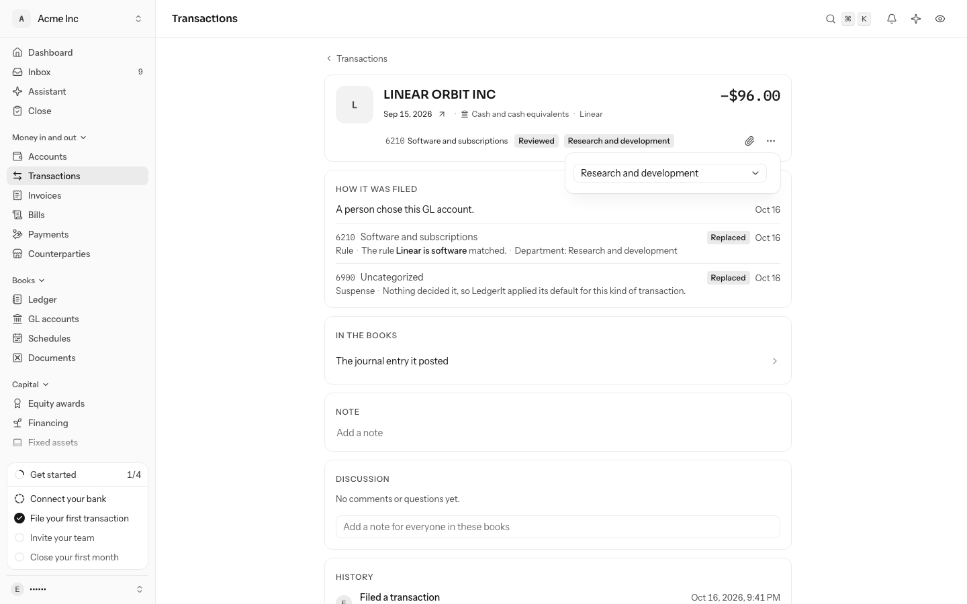Open the Acme Inc workspace switcher
Image resolution: width=967 pixels, height=604 pixels.
77,19
